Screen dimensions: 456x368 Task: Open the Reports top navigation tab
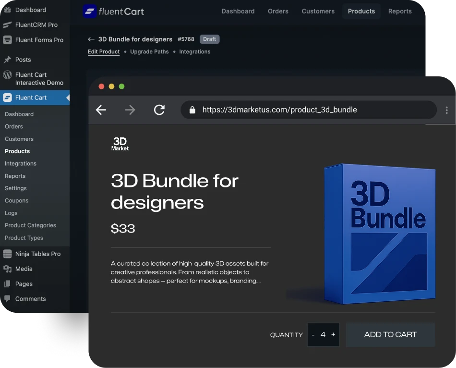[x=399, y=11]
